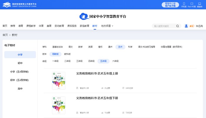Open the 艺术五年级下册 book cover thumbnail
Image resolution: width=206 pixels, height=118 pixels.
coord(59,105)
